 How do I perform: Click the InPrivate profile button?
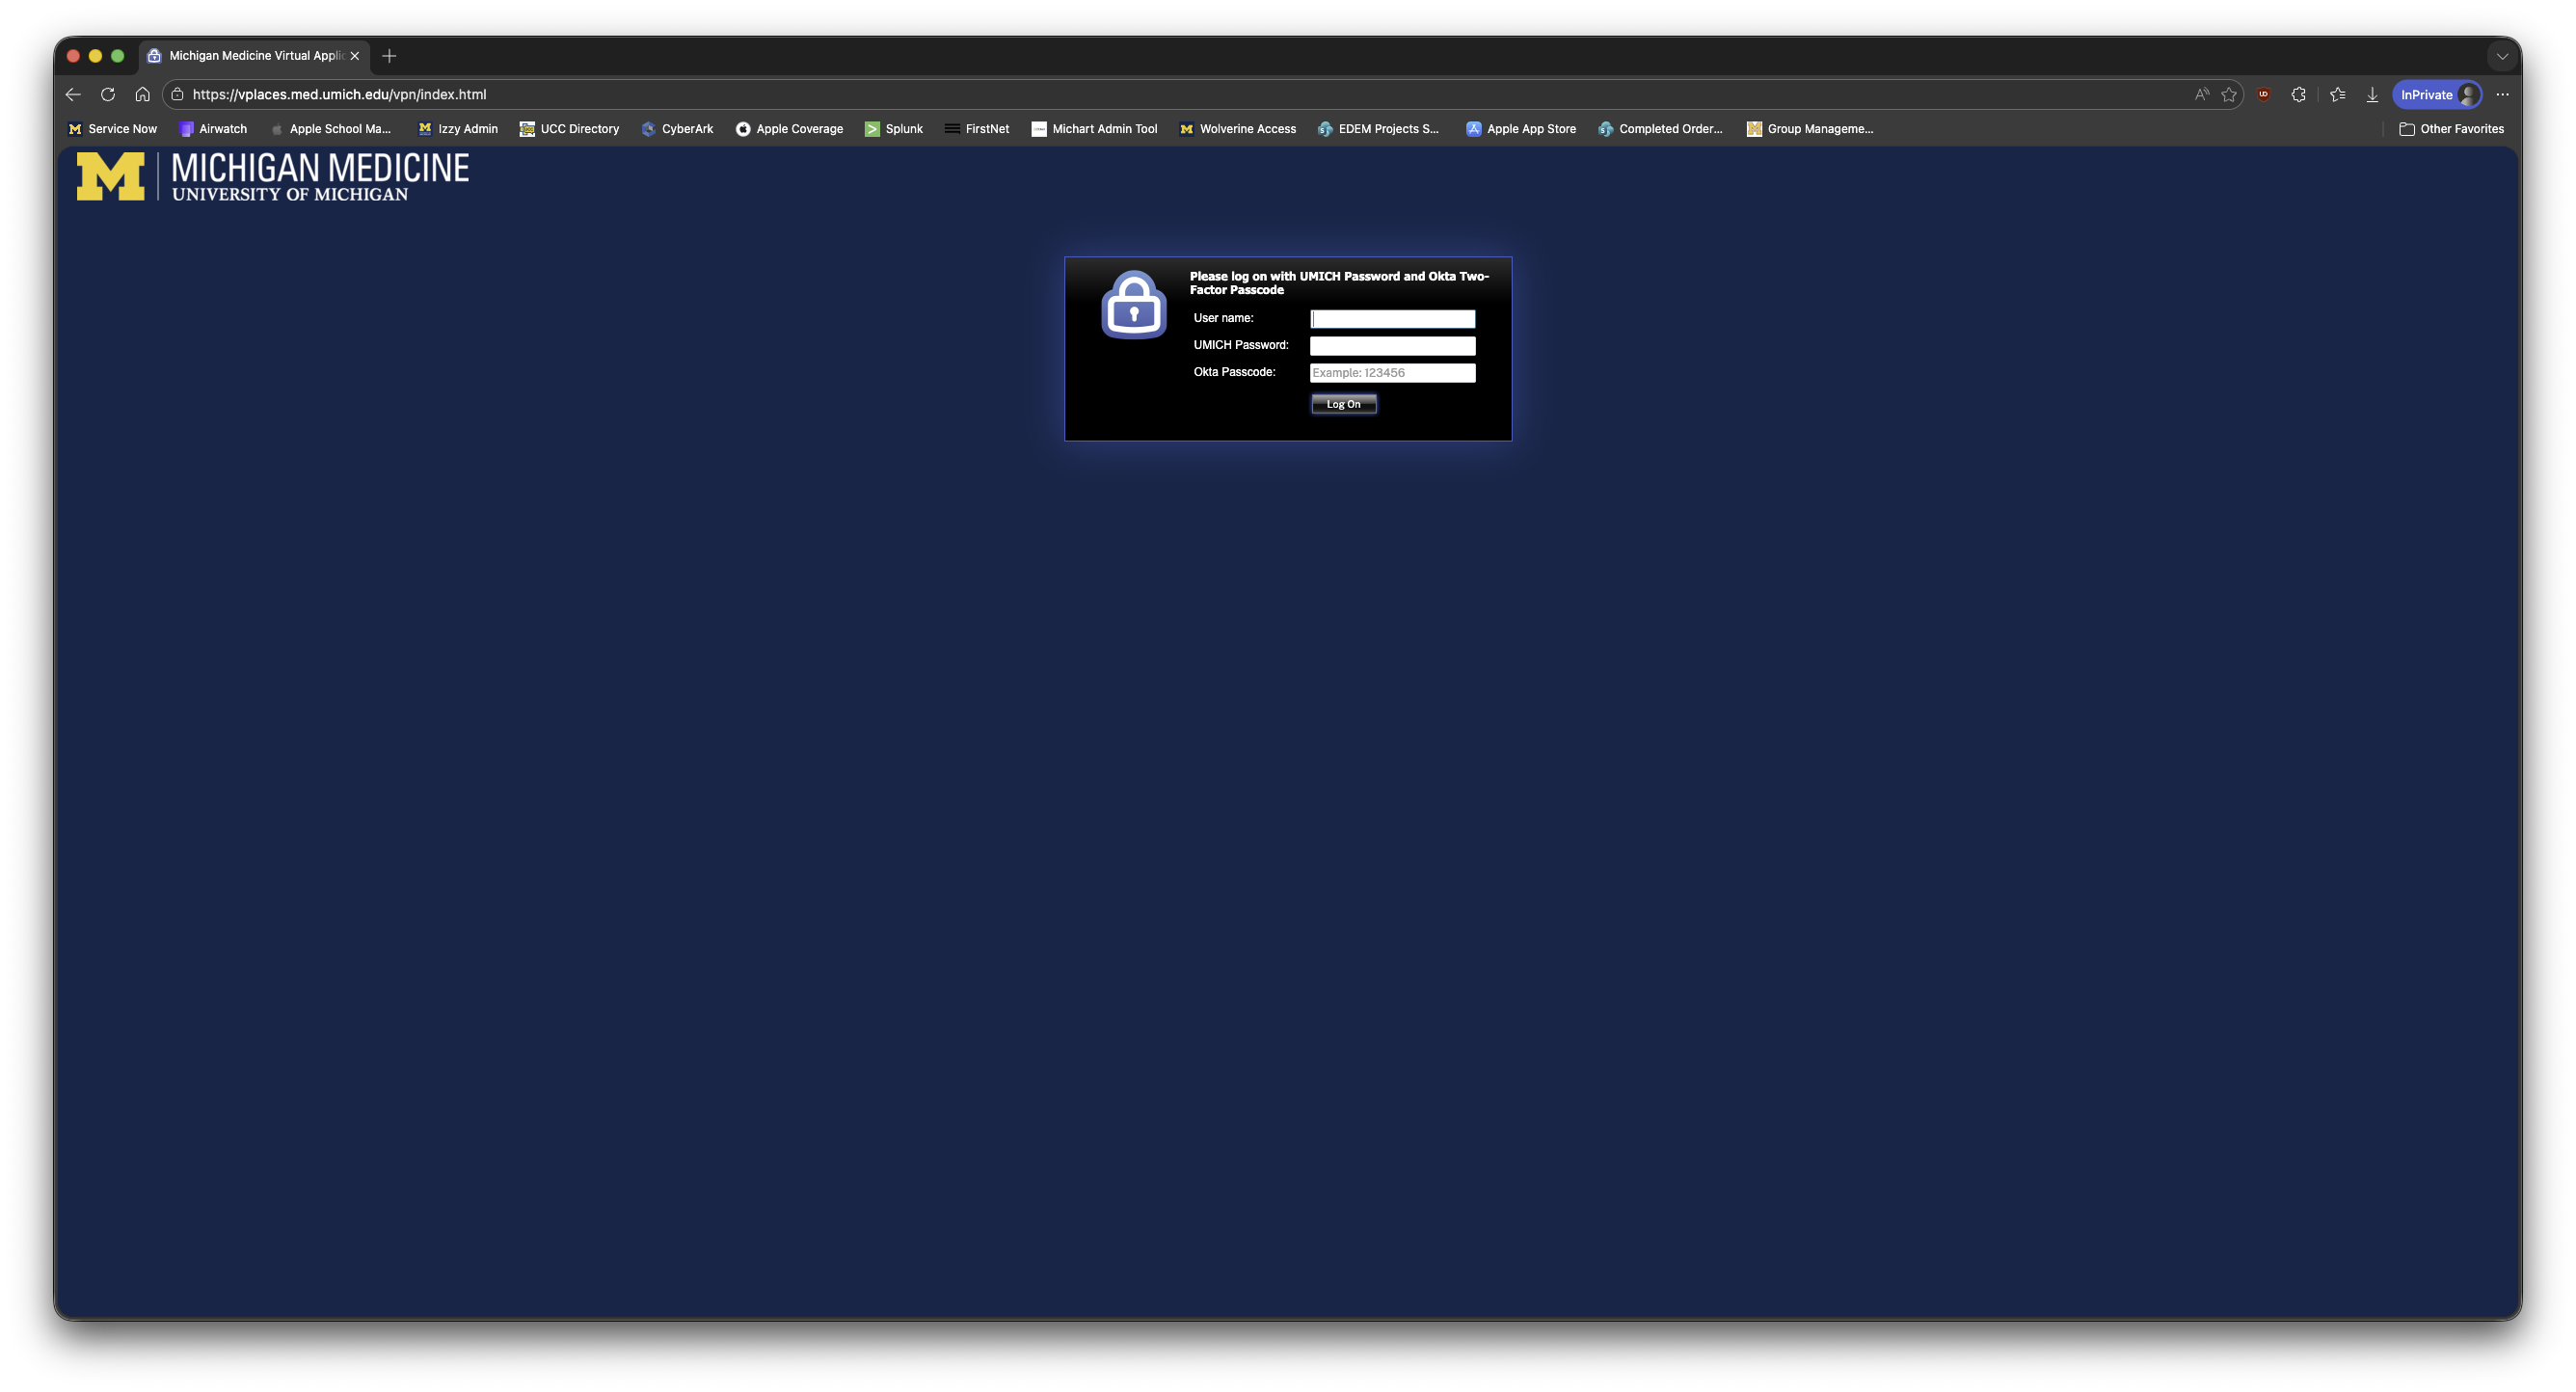(2437, 94)
